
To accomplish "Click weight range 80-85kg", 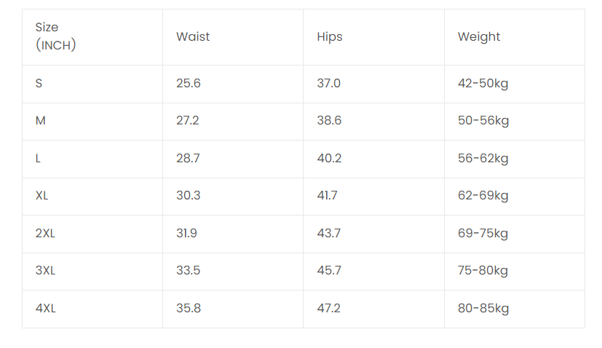I will 483,309.
